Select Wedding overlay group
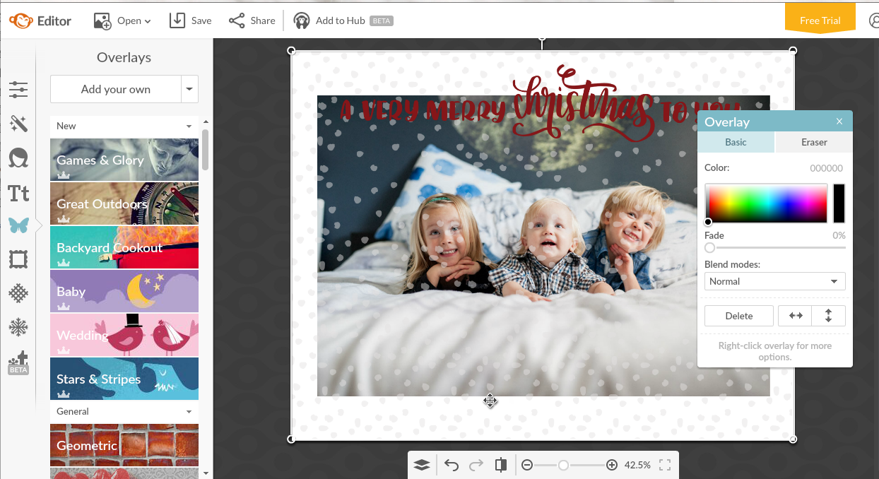This screenshot has height=479, width=879. click(124, 335)
